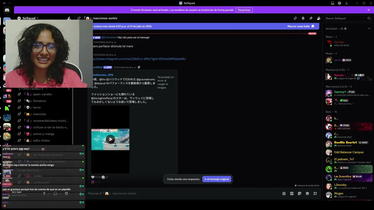This screenshot has width=374, height=210.
Task: Open the help question mark icon
Action: point(340,3)
